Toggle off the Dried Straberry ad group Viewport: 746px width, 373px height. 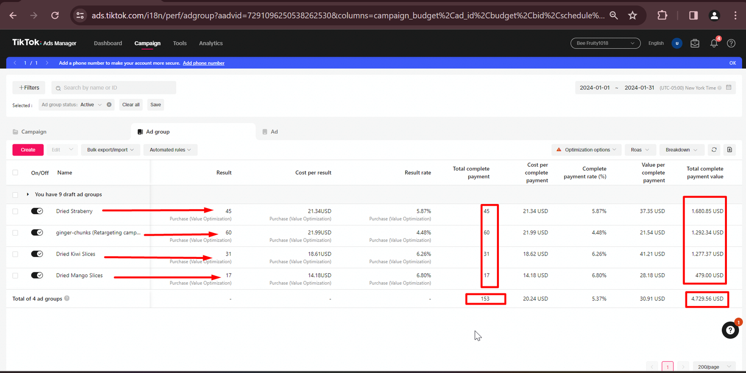point(37,211)
